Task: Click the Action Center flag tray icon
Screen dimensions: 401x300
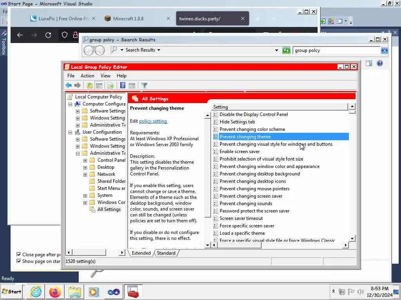Action: pos(351,291)
